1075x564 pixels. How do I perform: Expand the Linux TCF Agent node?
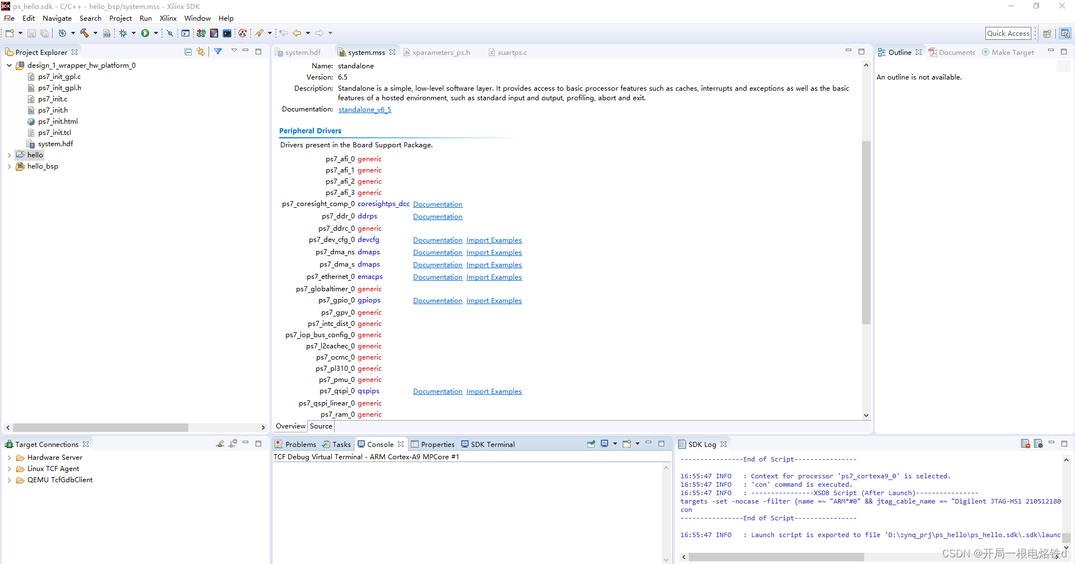pos(9,469)
